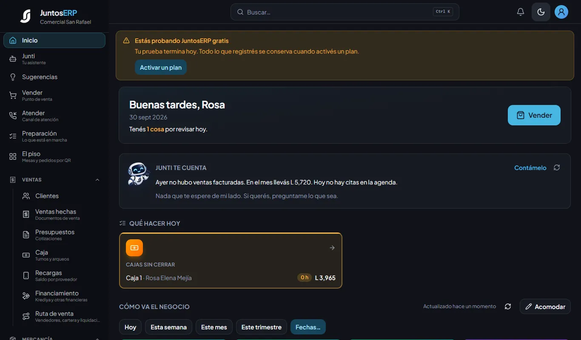Open Ventas hechas receipt icon
The height and width of the screenshot is (340, 581).
point(26,215)
